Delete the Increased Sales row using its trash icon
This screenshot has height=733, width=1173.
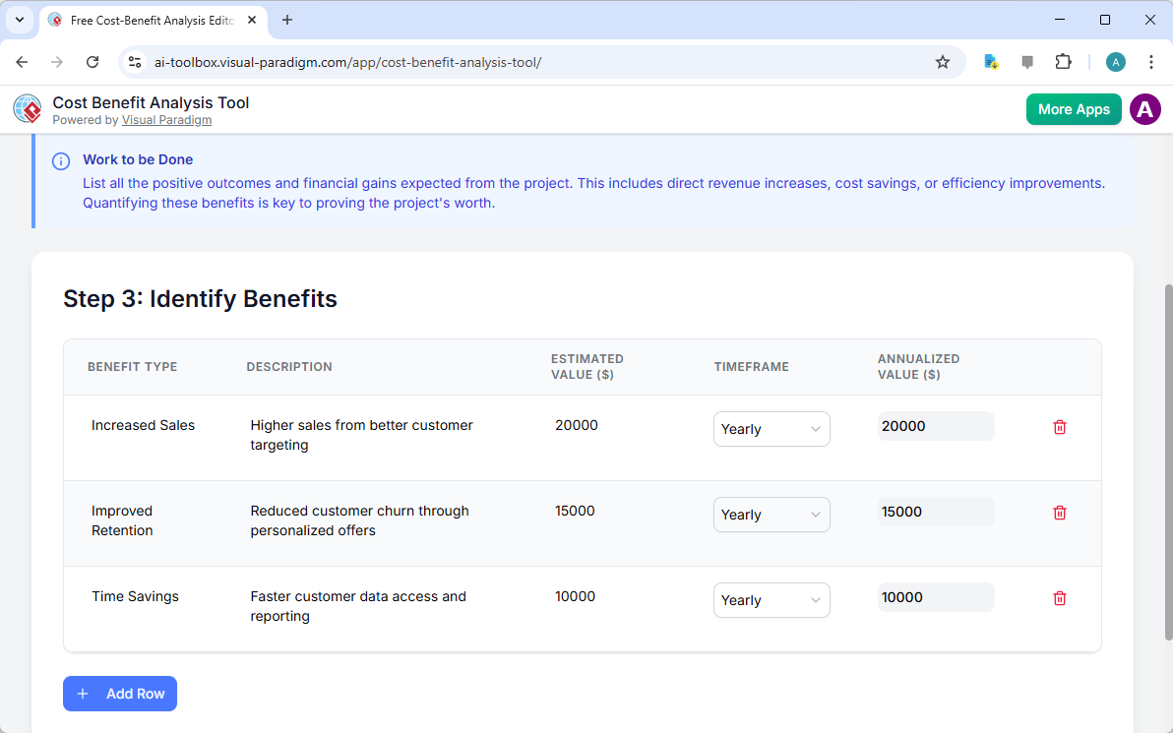pyautogui.click(x=1060, y=427)
